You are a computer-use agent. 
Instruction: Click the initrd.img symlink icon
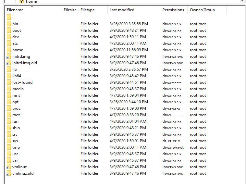9,56
